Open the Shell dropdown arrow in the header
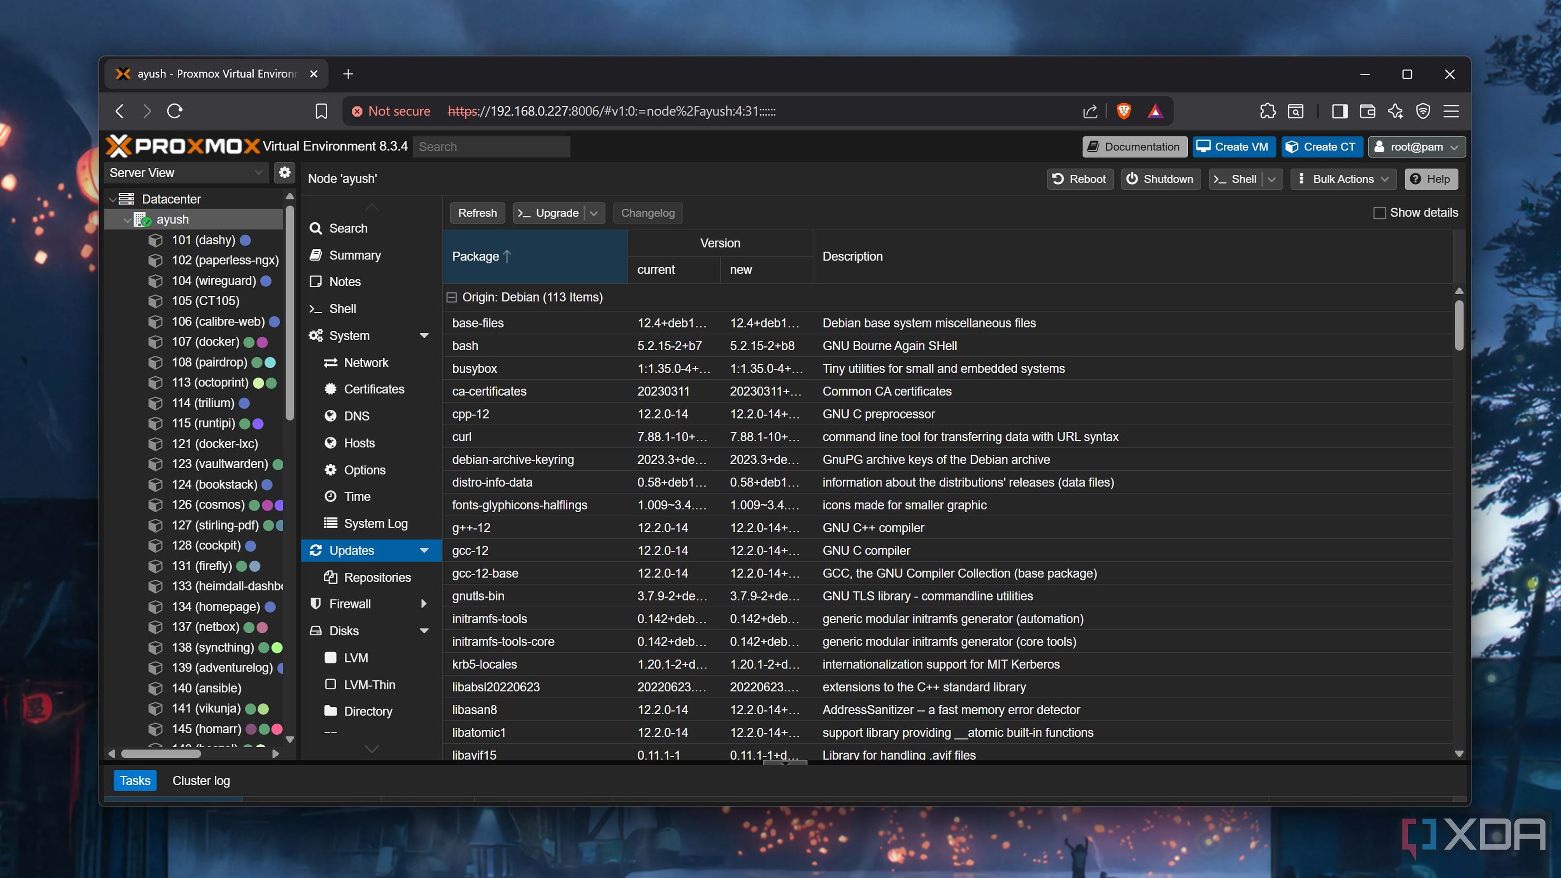1561x878 pixels. point(1271,179)
